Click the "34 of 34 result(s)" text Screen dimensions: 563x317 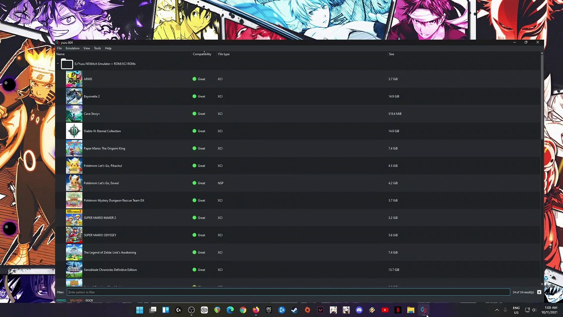click(x=523, y=292)
